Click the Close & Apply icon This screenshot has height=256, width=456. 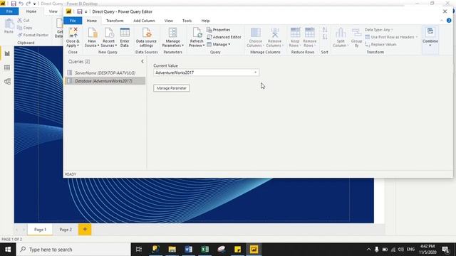(73, 33)
